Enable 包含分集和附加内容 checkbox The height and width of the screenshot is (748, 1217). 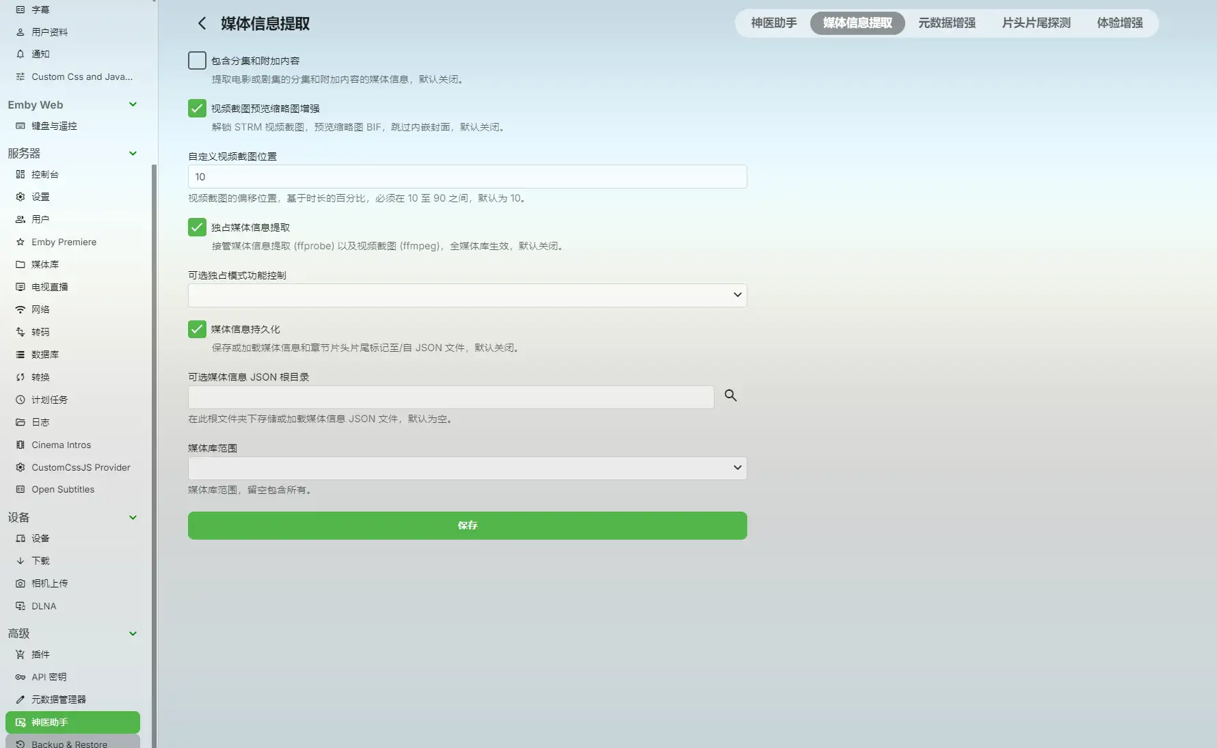coord(197,61)
